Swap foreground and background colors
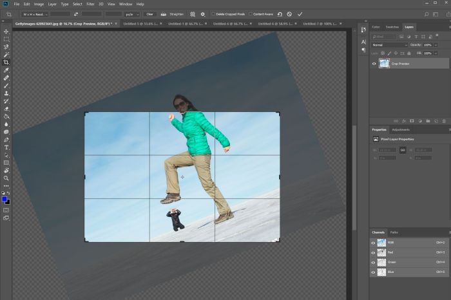Image resolution: width=451 pixels, height=300 pixels. coord(8,193)
